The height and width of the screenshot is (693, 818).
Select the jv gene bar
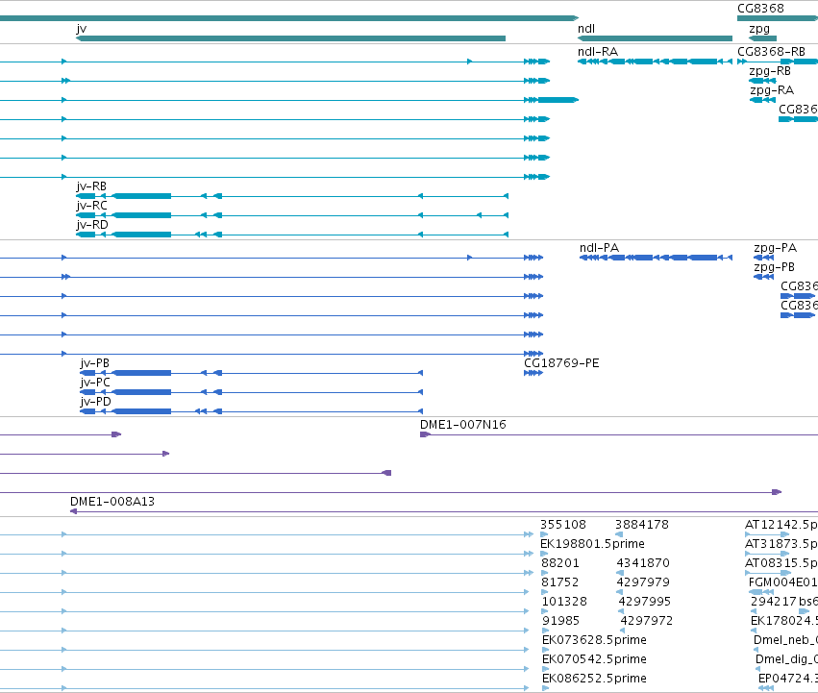(x=290, y=38)
